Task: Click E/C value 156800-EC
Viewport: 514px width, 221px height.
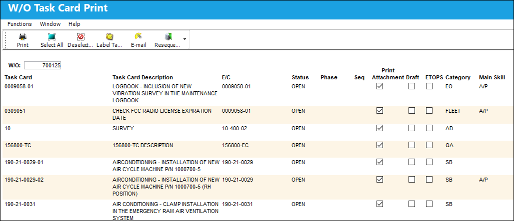Action: pos(235,145)
